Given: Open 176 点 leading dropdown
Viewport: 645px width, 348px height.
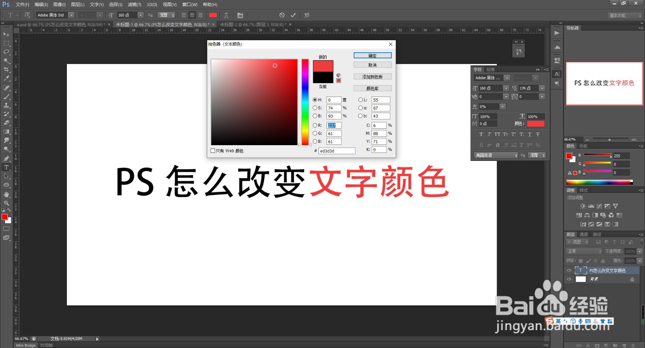Looking at the screenshot, I should [x=542, y=88].
